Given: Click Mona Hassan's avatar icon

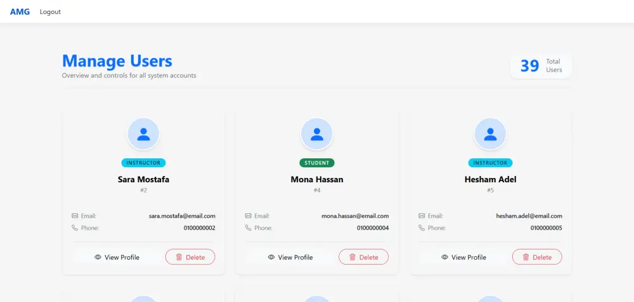Looking at the screenshot, I should click(x=317, y=134).
